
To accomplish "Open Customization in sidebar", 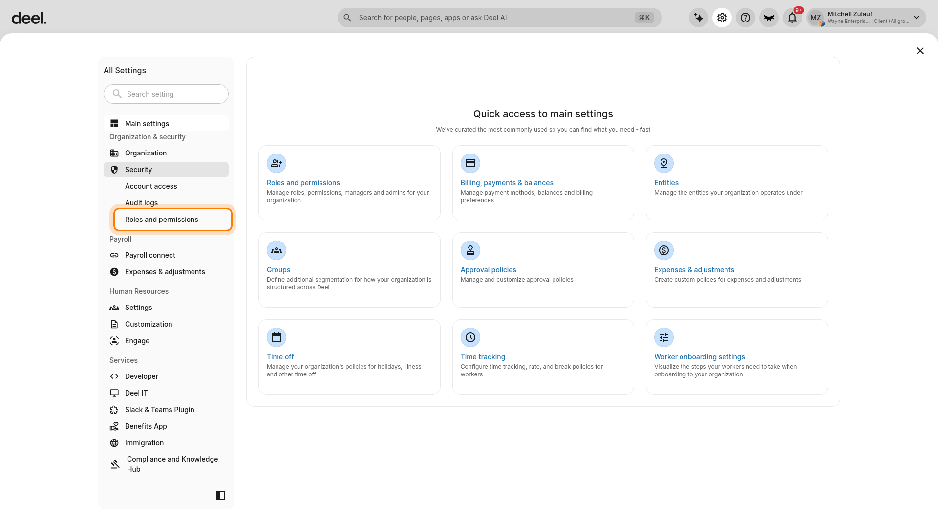I will (x=166, y=324).
